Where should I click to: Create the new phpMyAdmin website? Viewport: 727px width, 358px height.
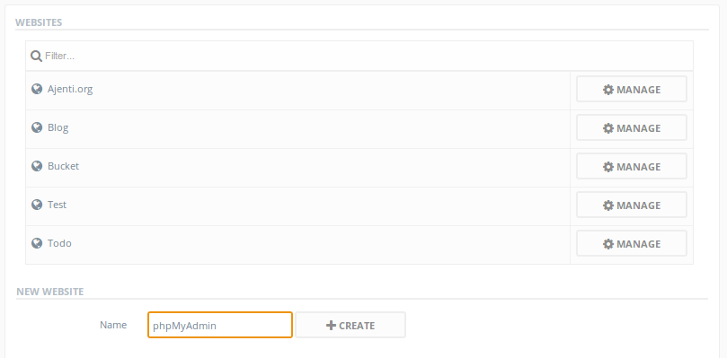coord(350,325)
